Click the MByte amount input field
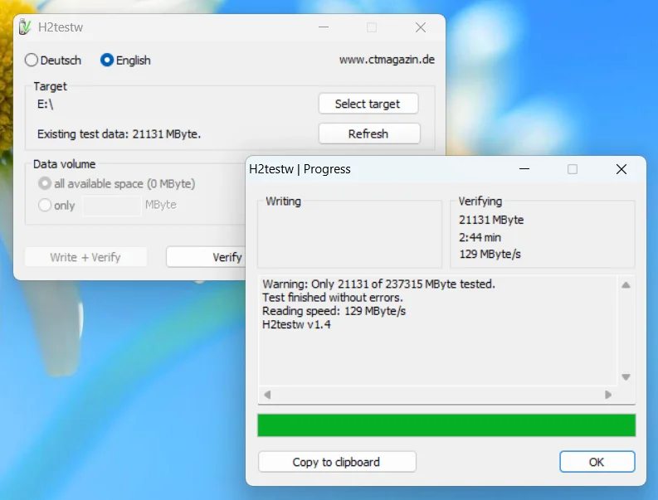 [112, 206]
